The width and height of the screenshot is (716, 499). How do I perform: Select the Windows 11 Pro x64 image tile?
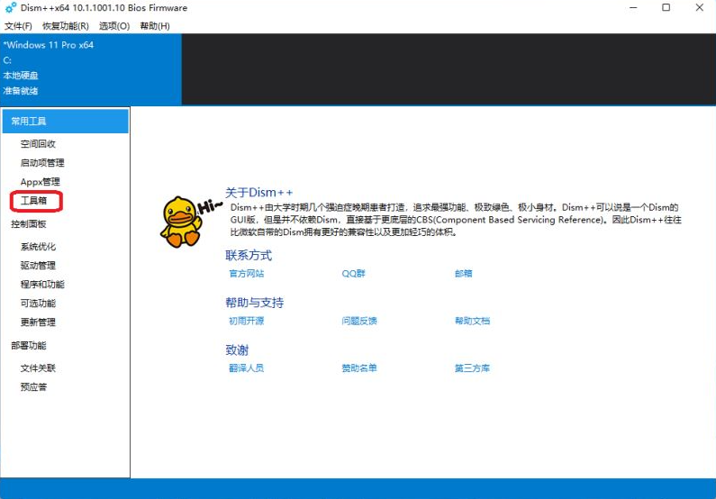(x=90, y=68)
